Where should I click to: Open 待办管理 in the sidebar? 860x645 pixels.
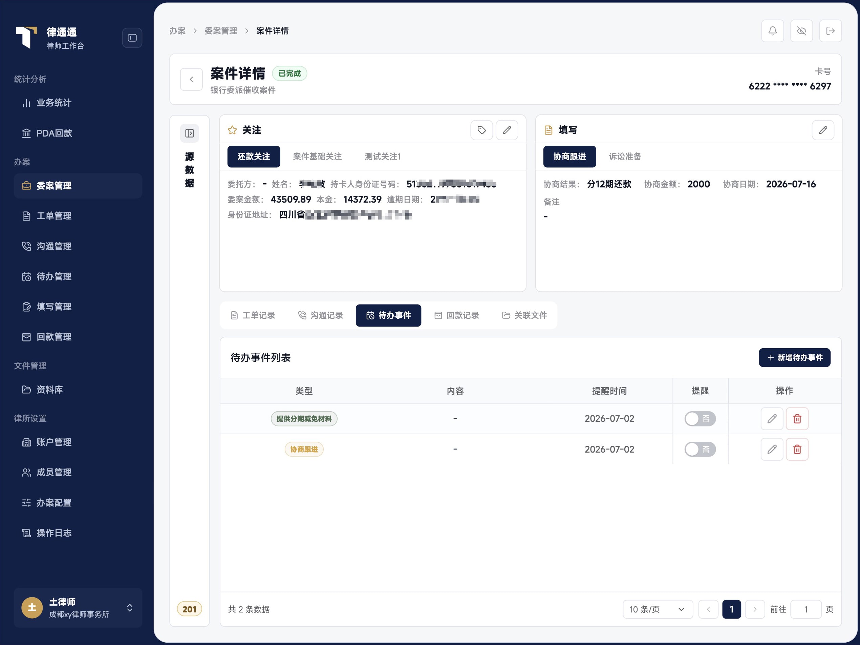78,276
